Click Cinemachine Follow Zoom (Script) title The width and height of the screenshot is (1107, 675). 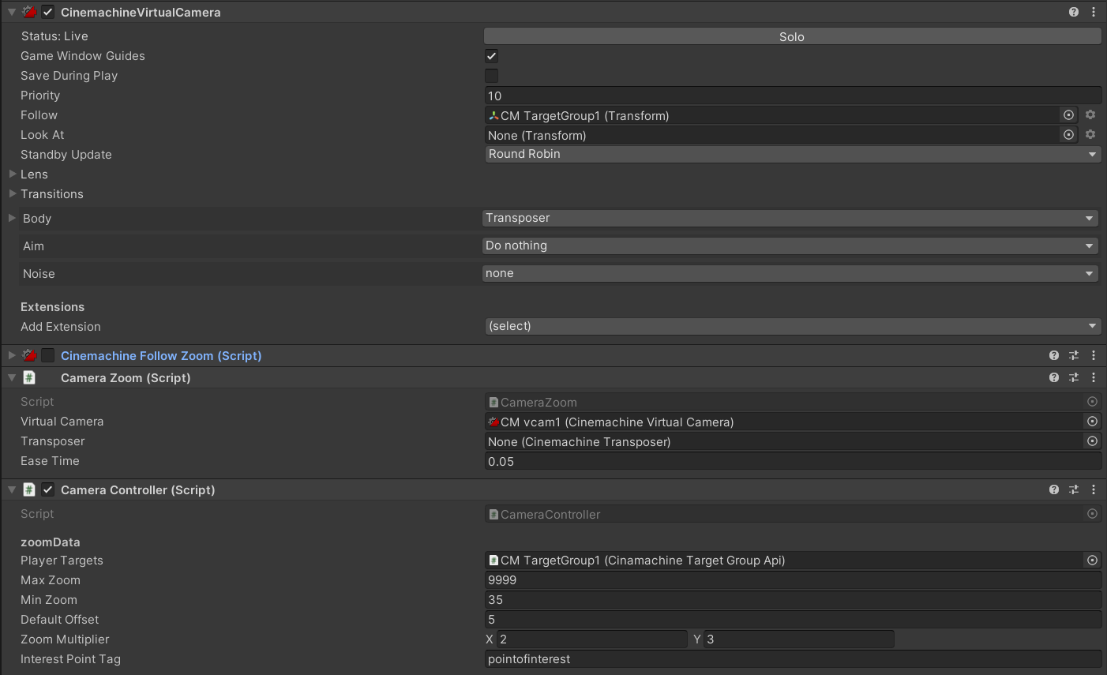point(161,356)
